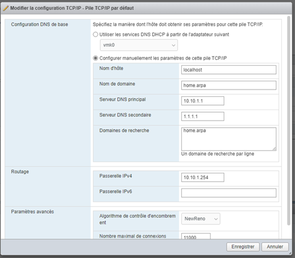Click the Routage section label

[20, 172]
